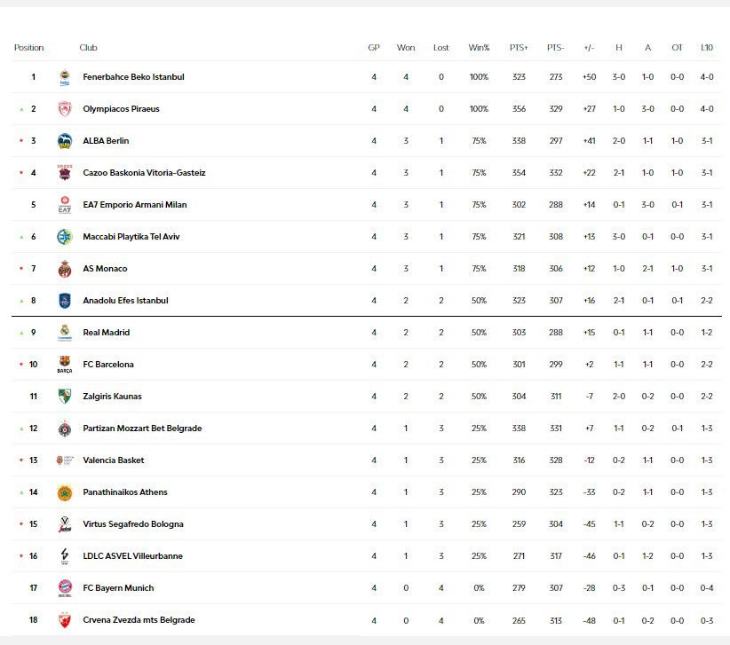Click the ALBA Berlin team logo
The width and height of the screenshot is (730, 645).
click(x=64, y=141)
